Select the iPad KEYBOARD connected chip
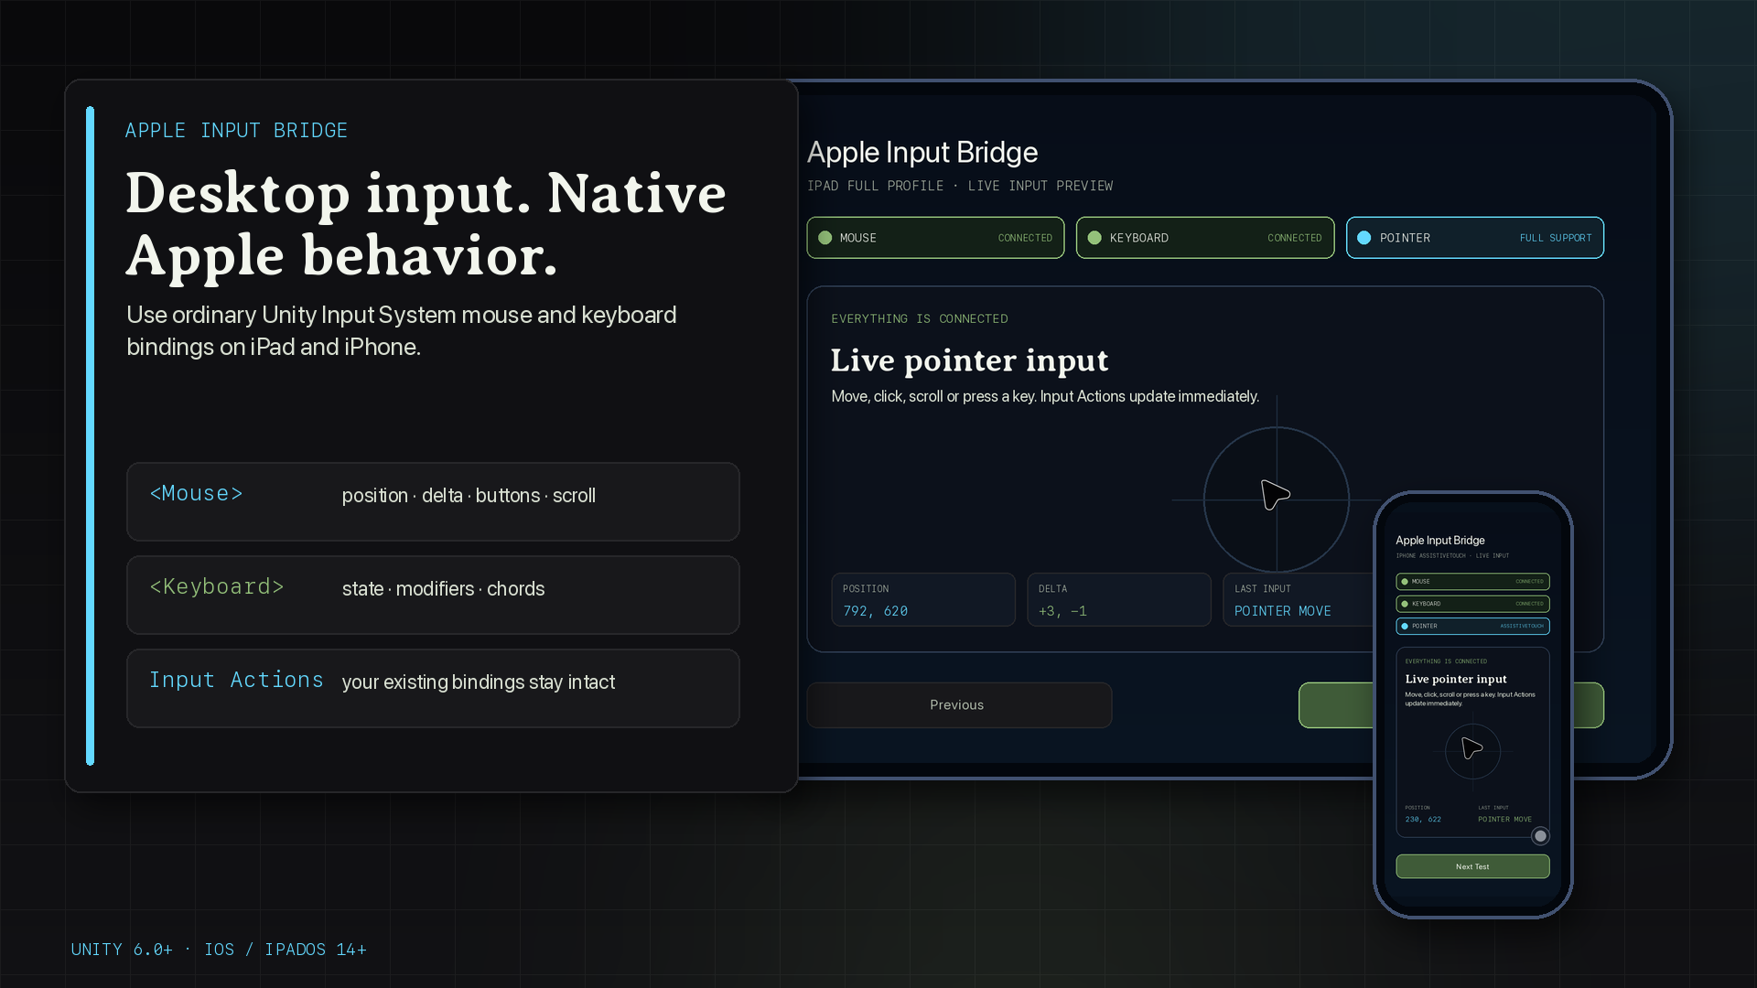The width and height of the screenshot is (1757, 988). click(x=1205, y=238)
